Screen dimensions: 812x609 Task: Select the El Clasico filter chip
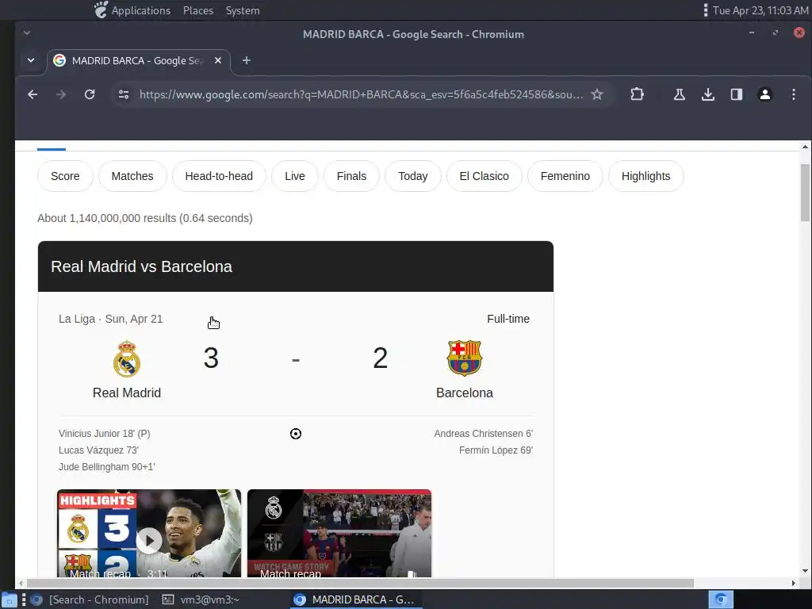(485, 176)
